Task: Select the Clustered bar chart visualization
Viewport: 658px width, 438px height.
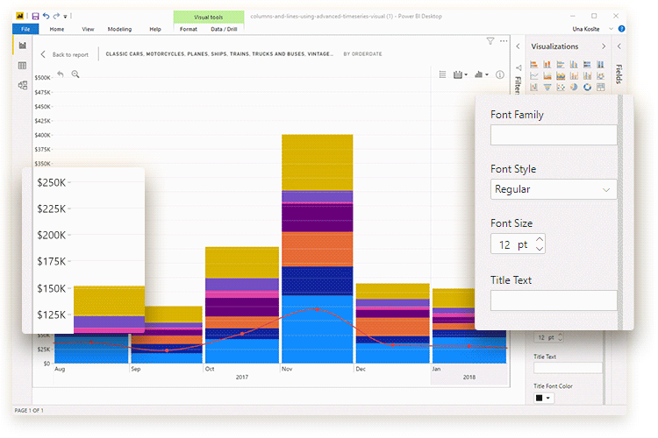Action: 561,64
